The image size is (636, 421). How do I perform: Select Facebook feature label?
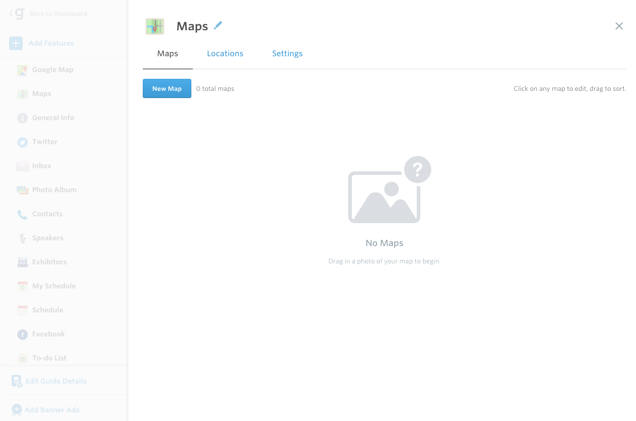[49, 334]
